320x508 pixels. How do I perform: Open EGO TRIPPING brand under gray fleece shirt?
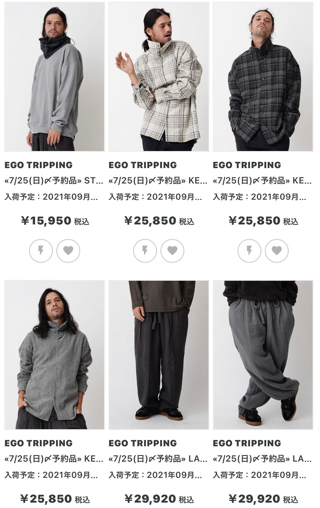tap(39, 443)
